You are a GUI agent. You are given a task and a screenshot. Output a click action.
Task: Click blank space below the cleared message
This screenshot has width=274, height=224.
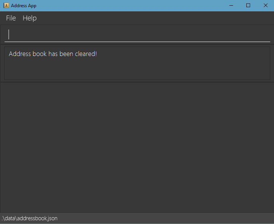[x=137, y=69]
